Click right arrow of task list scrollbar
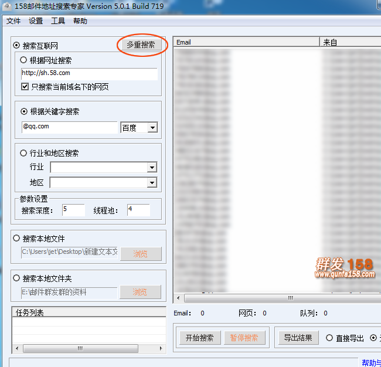 click(161, 348)
